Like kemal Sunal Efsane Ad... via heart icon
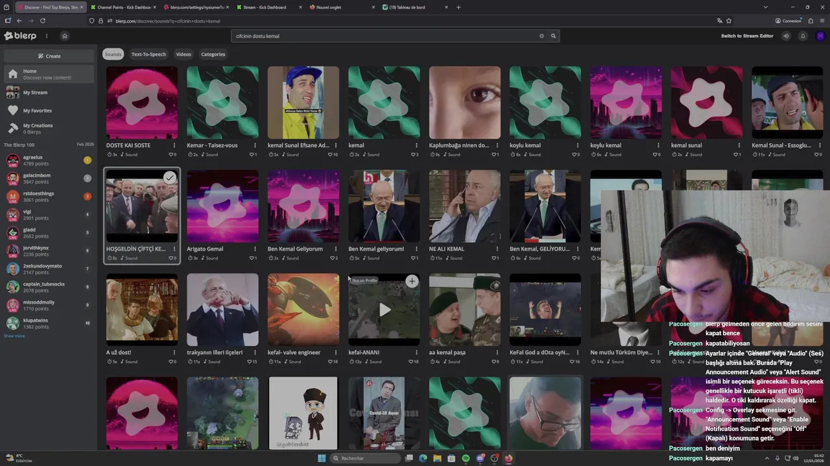This screenshot has height=466, width=830. (x=330, y=155)
